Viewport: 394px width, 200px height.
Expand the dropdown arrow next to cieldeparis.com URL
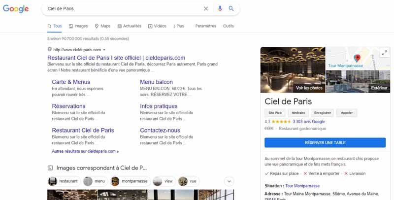(104, 50)
